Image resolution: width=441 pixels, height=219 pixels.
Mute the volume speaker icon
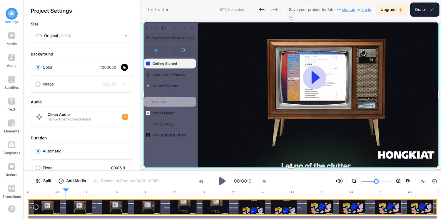pyautogui.click(x=339, y=181)
